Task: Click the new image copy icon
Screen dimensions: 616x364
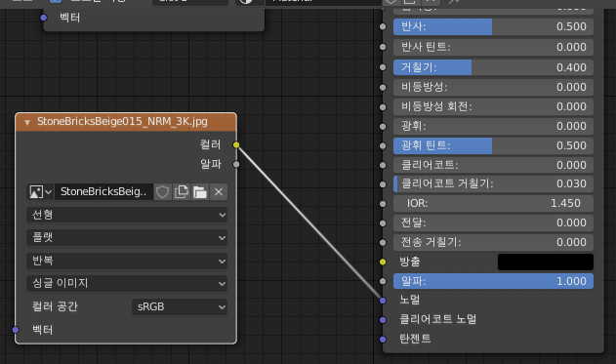Action: click(182, 192)
